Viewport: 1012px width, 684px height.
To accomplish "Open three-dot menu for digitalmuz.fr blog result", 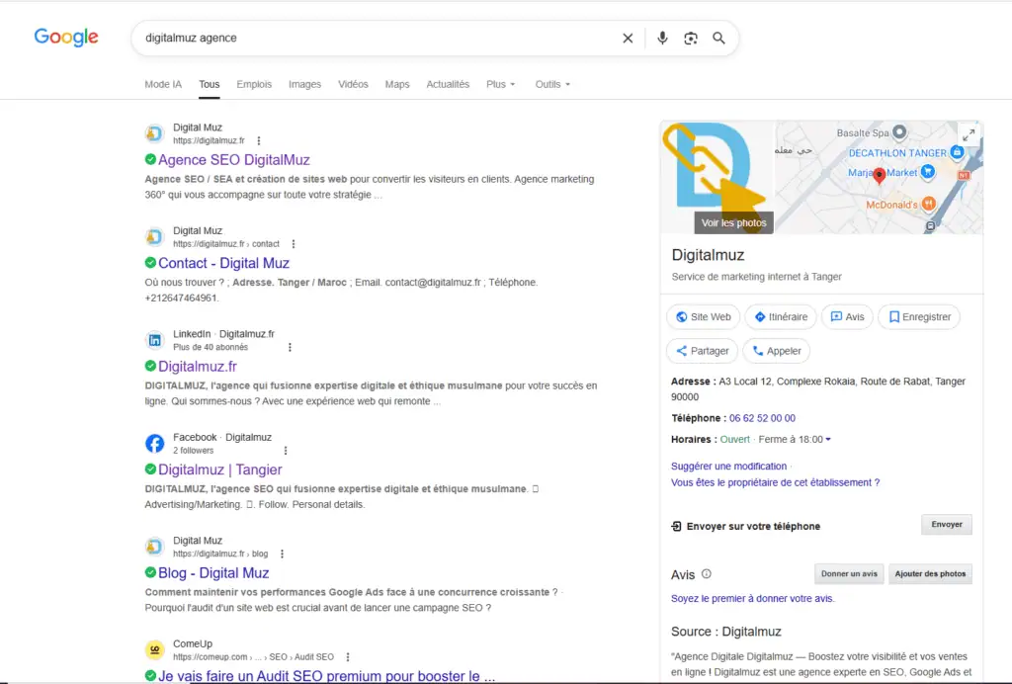I will (x=282, y=554).
